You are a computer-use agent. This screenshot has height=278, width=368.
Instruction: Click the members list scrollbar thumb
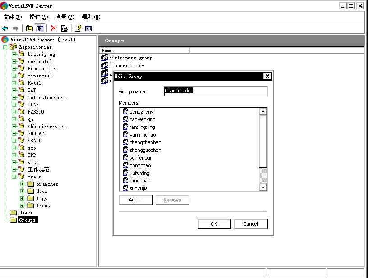(263, 141)
